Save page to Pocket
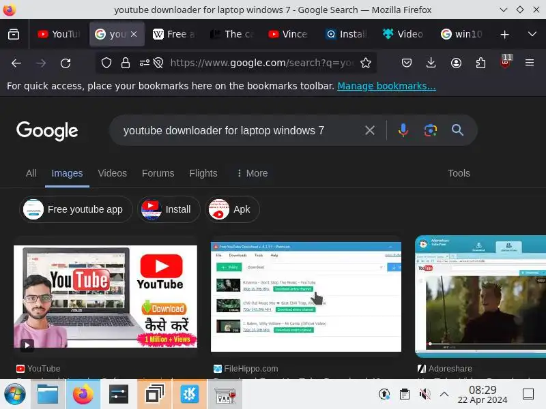Image resolution: width=546 pixels, height=409 pixels. (406, 63)
